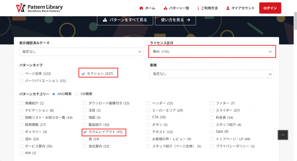The image size is (297, 161).
Task: Open the 業種 dropdown
Action: [x=212, y=74]
